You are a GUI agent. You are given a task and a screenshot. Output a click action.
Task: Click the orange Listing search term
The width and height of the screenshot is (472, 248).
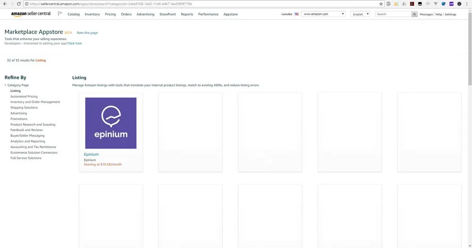coord(41,60)
